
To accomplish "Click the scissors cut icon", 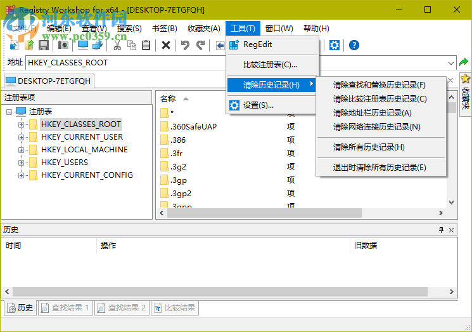I will coord(117,45).
